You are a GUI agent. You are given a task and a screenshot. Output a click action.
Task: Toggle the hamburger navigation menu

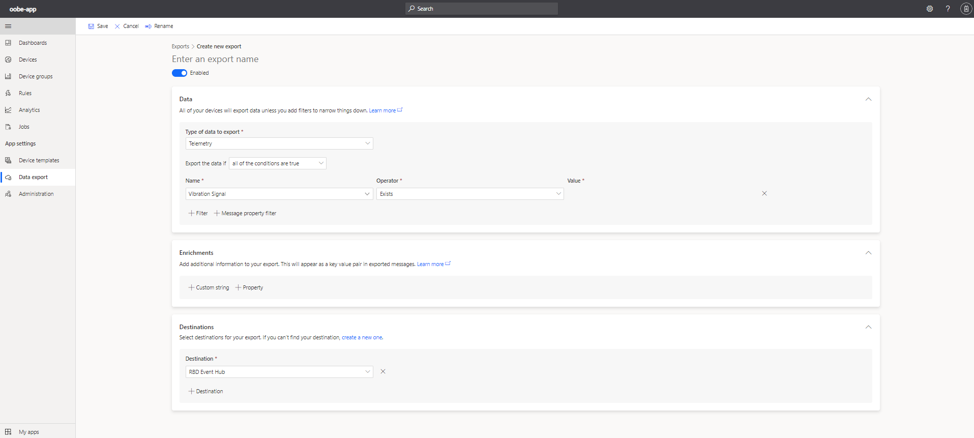pos(8,26)
